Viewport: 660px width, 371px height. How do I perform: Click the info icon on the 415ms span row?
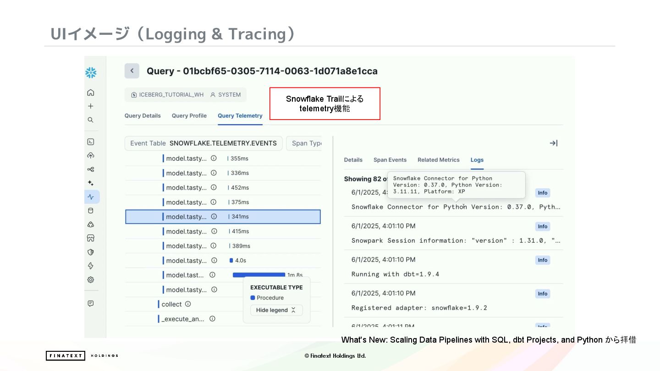click(214, 231)
